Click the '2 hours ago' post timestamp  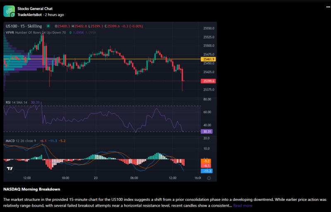click(54, 14)
